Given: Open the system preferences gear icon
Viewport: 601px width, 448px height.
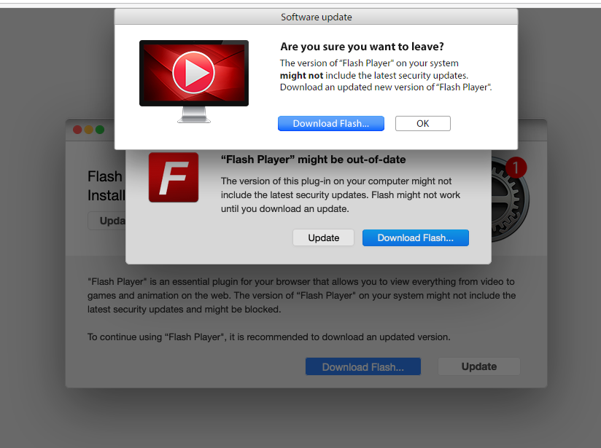Looking at the screenshot, I should [510, 200].
